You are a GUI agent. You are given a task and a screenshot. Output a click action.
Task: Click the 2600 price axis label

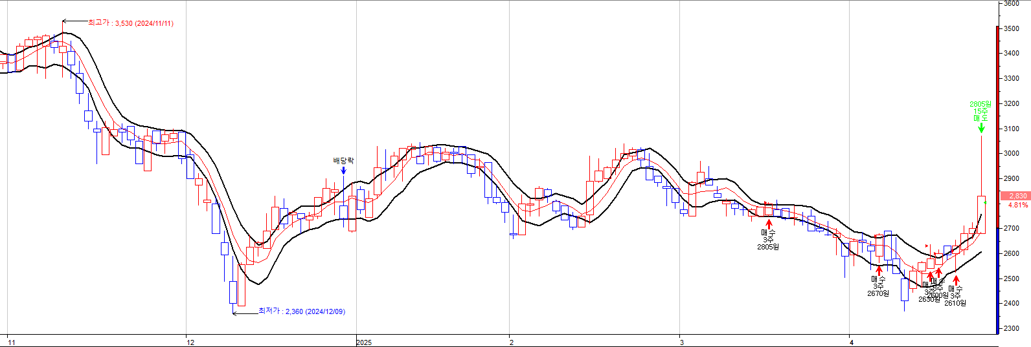(1012, 253)
